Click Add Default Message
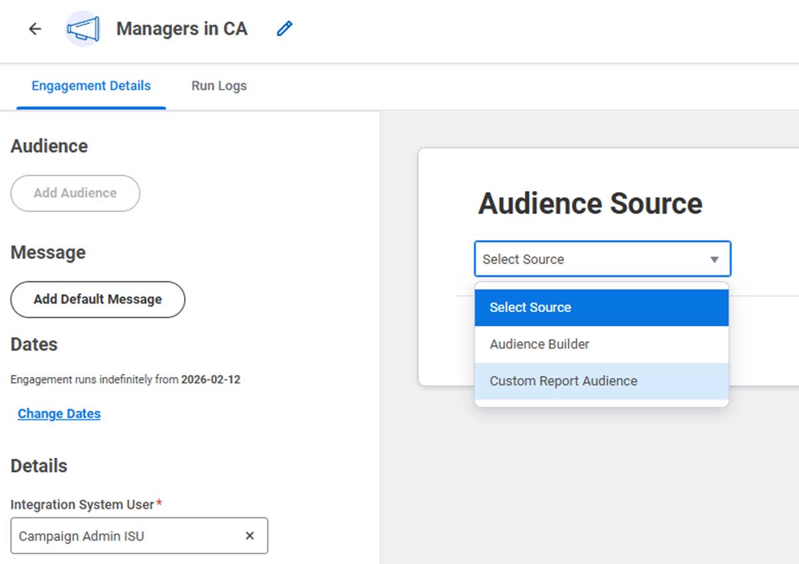Image resolution: width=799 pixels, height=564 pixels. (x=97, y=299)
